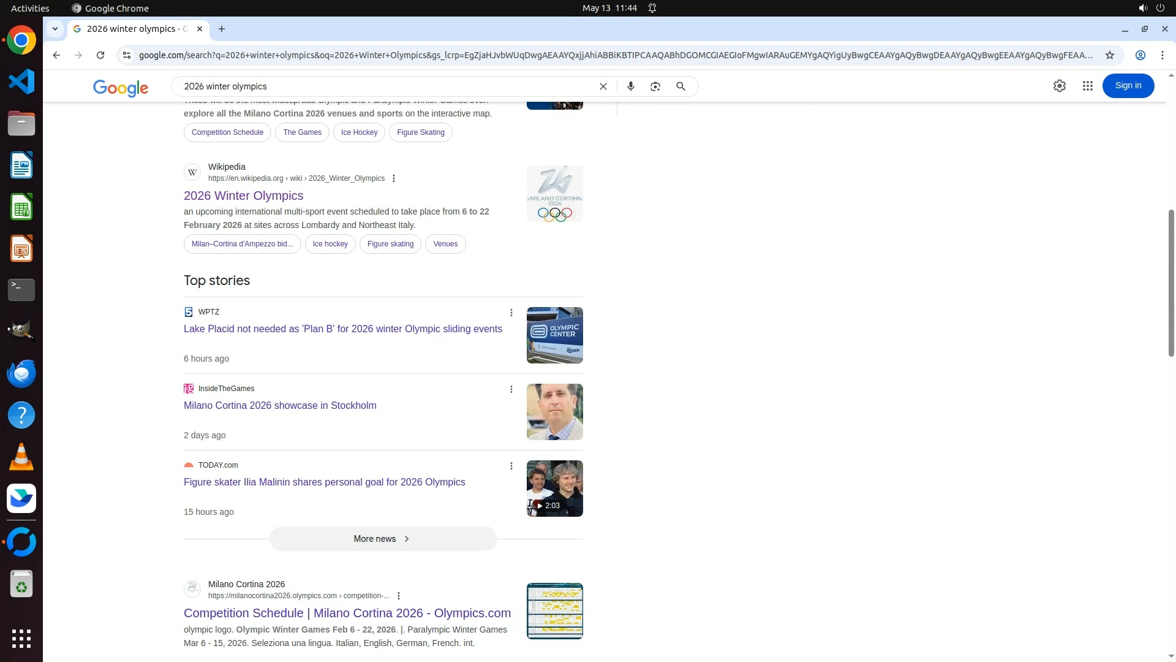The height and width of the screenshot is (662, 1176).
Task: Click the magnifier search button
Action: (x=680, y=86)
